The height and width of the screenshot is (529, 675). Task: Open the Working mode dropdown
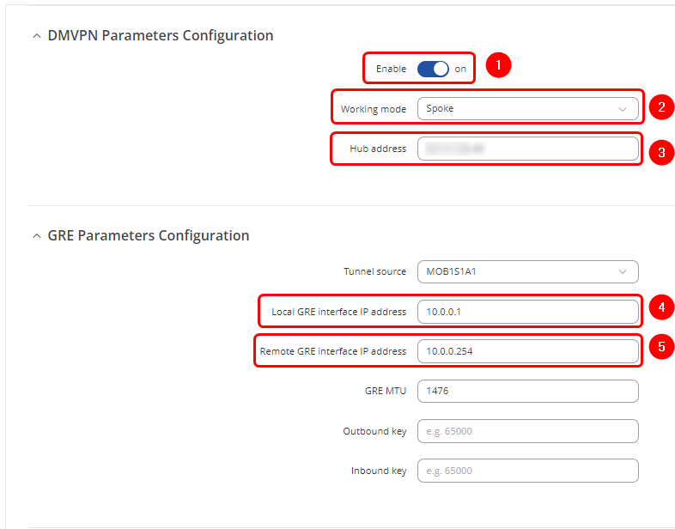coord(527,109)
